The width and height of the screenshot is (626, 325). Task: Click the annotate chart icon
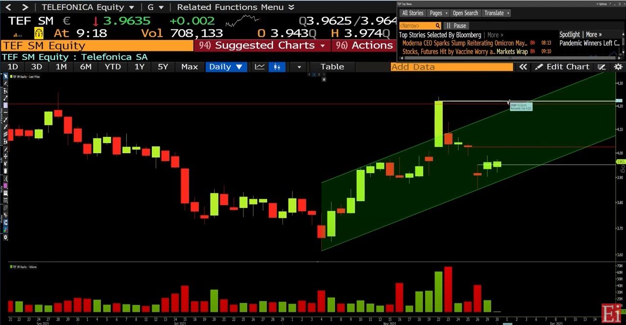(x=602, y=67)
